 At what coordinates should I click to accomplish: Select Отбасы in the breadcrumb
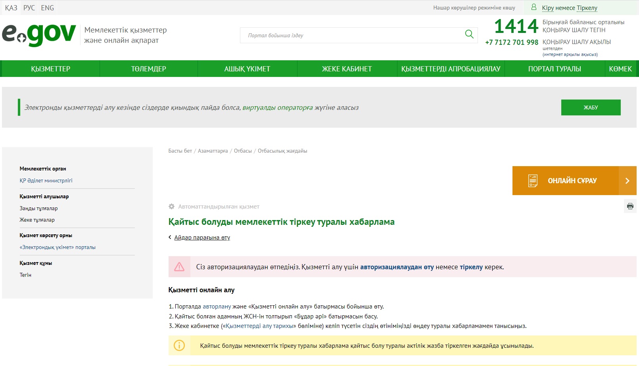pos(243,151)
